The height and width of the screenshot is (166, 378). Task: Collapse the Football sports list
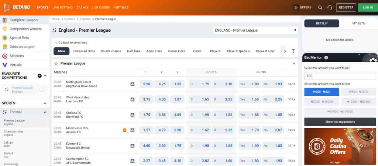coord(45,112)
